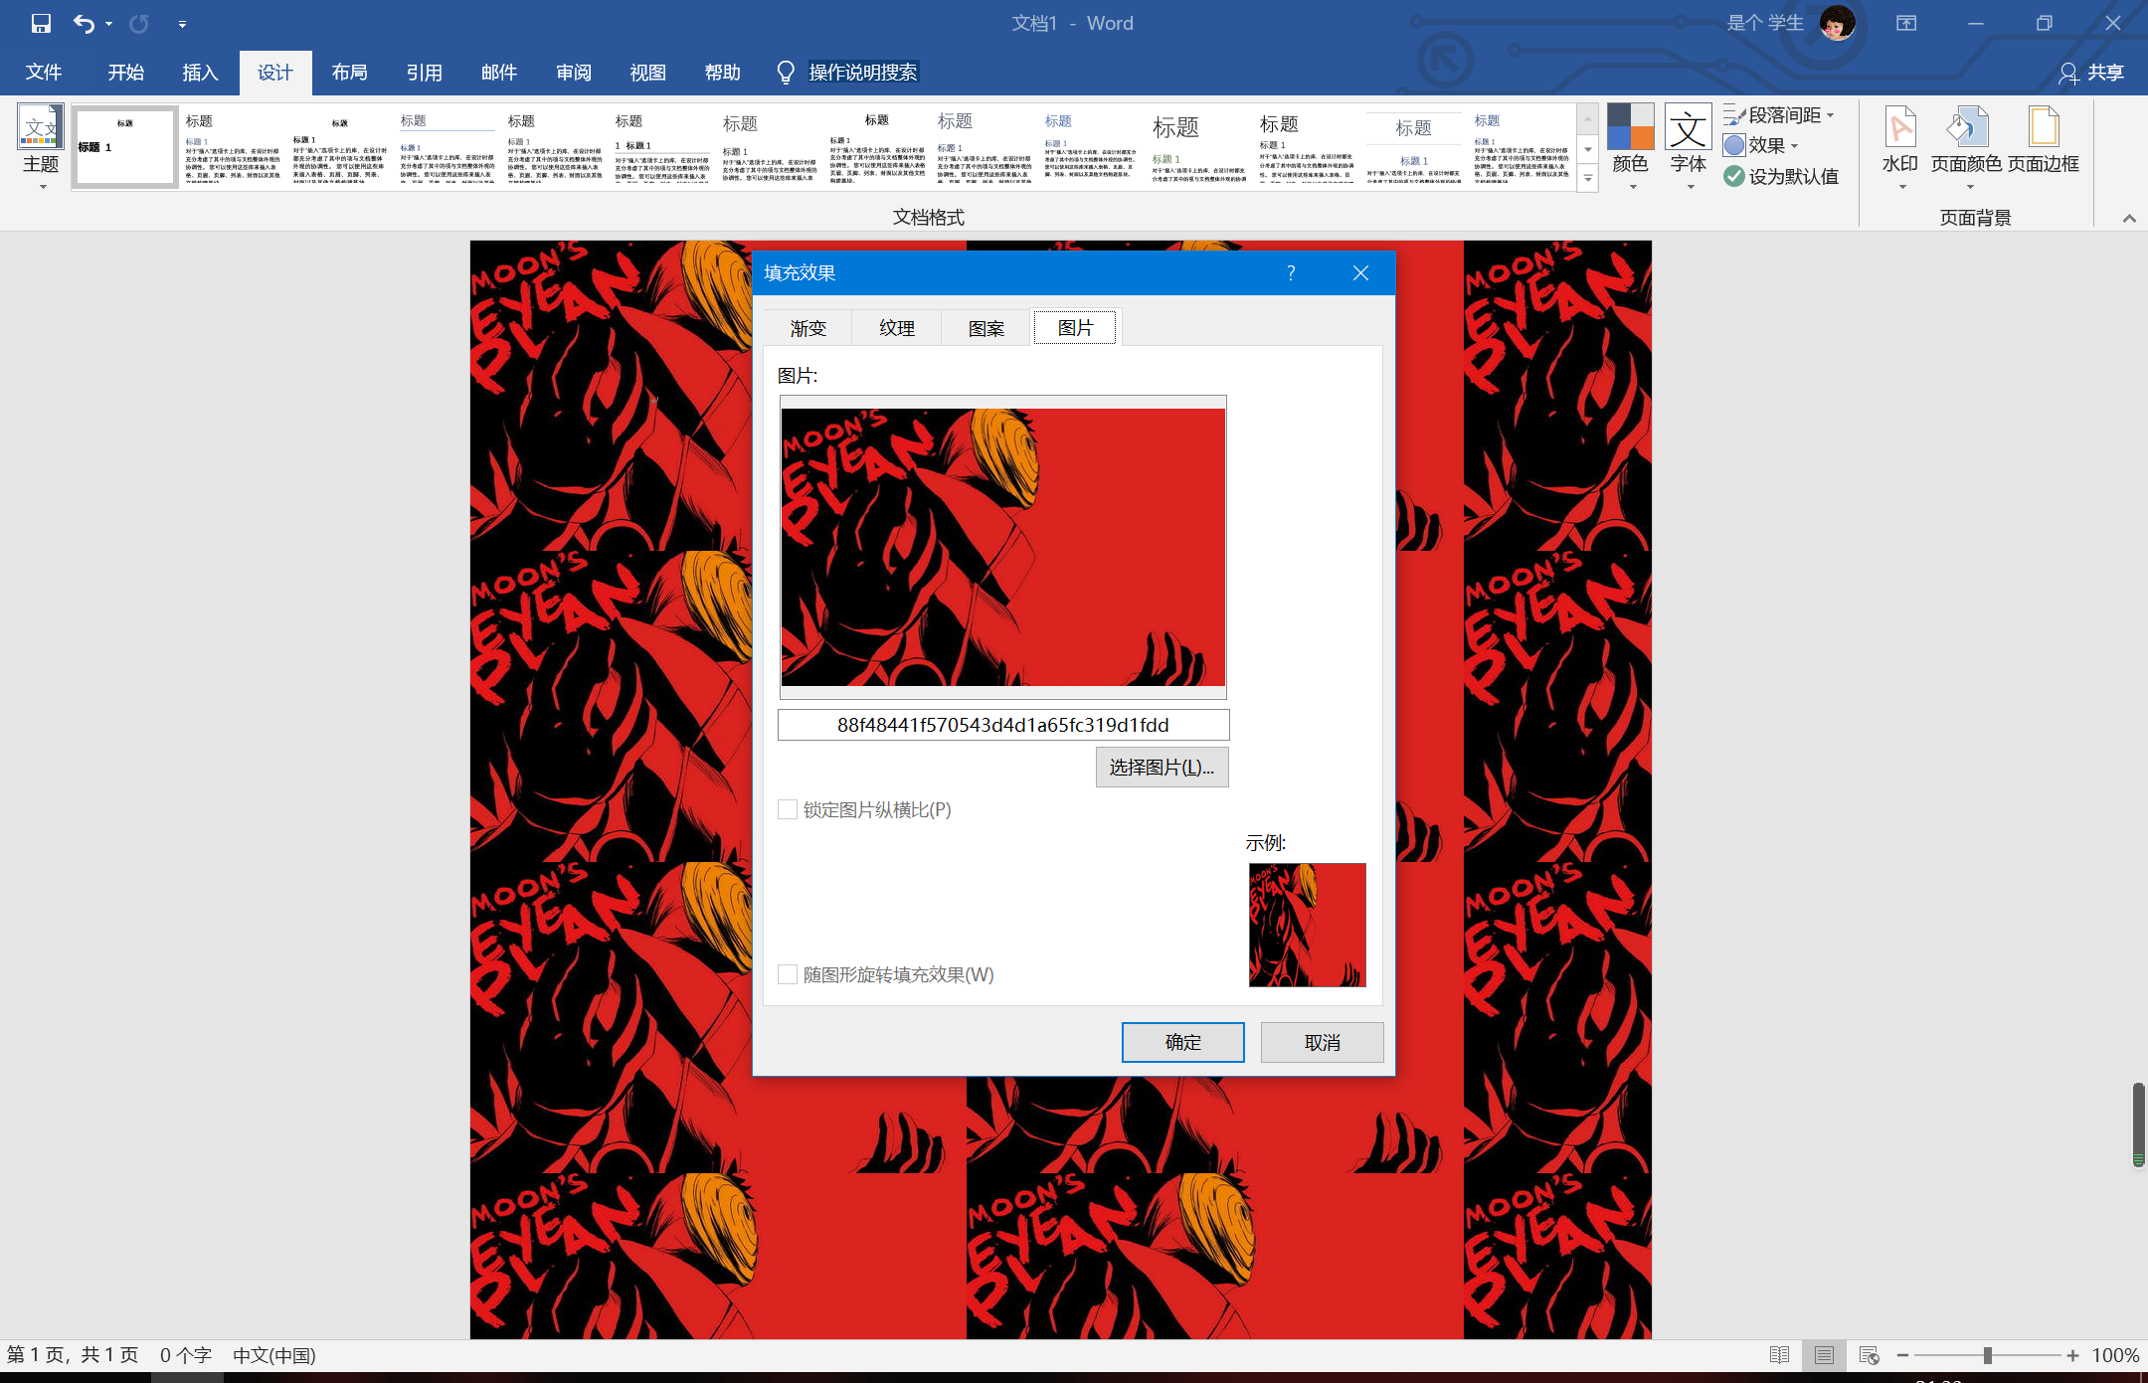Toggle Lock picture aspect ratio (锁定图片纵横比) checkbox
2148x1383 pixels.
pyautogui.click(x=788, y=809)
